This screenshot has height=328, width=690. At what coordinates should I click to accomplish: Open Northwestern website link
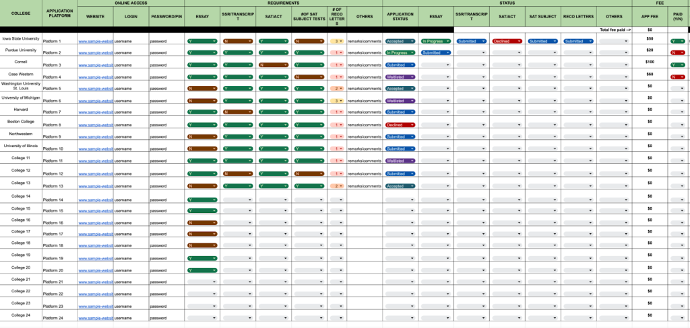click(x=96, y=136)
